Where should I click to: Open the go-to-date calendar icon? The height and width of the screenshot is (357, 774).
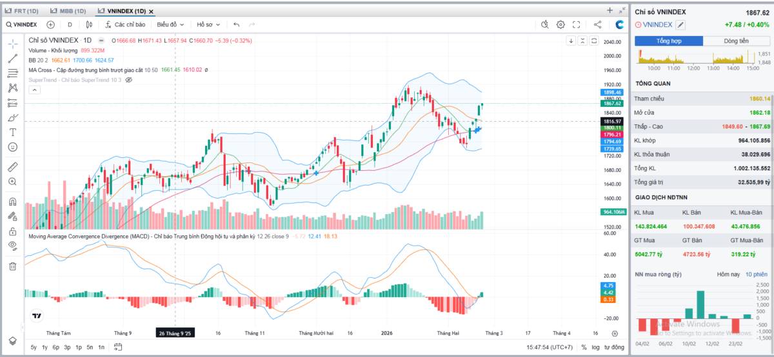(118, 347)
